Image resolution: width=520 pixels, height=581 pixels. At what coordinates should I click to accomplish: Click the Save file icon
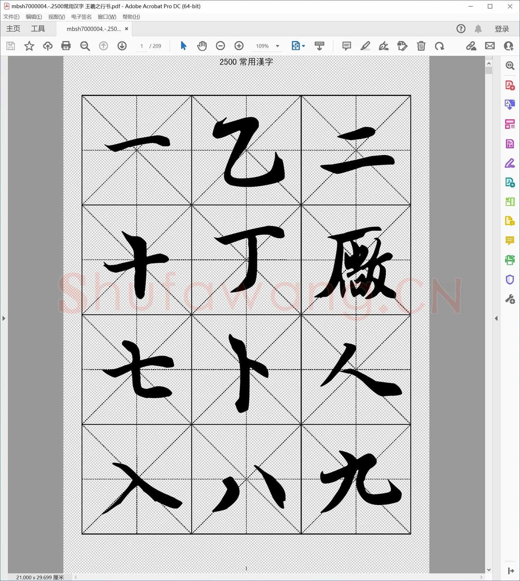click(x=11, y=46)
